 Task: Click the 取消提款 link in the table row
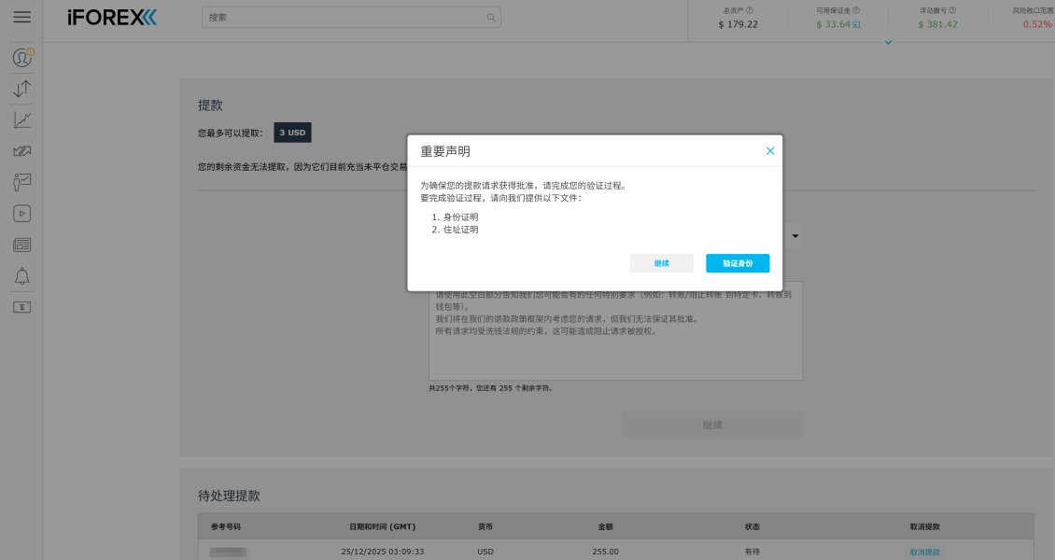[x=924, y=552]
